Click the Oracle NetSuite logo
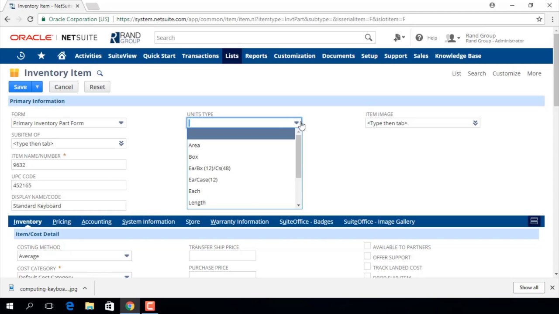The image size is (559, 314). point(54,38)
